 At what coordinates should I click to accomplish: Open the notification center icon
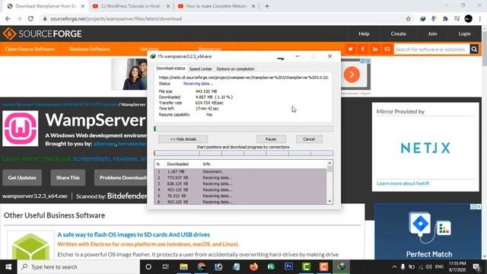476,267
